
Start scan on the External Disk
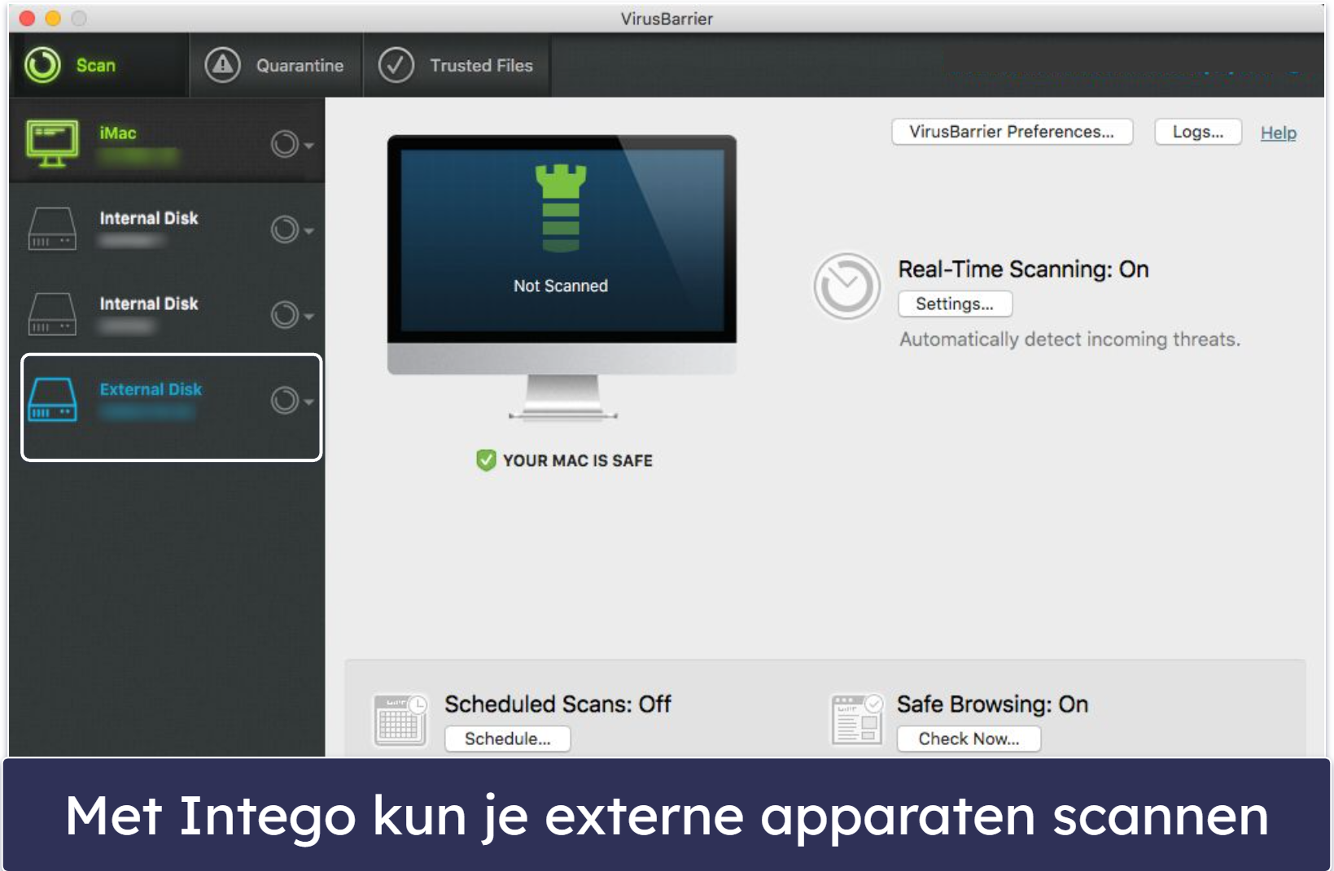coord(285,400)
